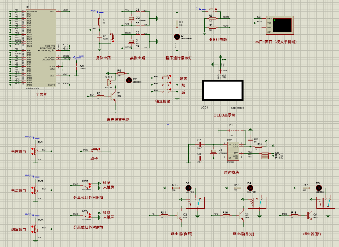Click the 程序运行指示灯 label

tap(179, 58)
